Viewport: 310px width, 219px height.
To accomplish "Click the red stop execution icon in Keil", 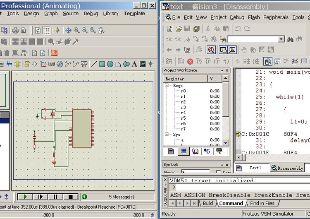I will 190,61.
